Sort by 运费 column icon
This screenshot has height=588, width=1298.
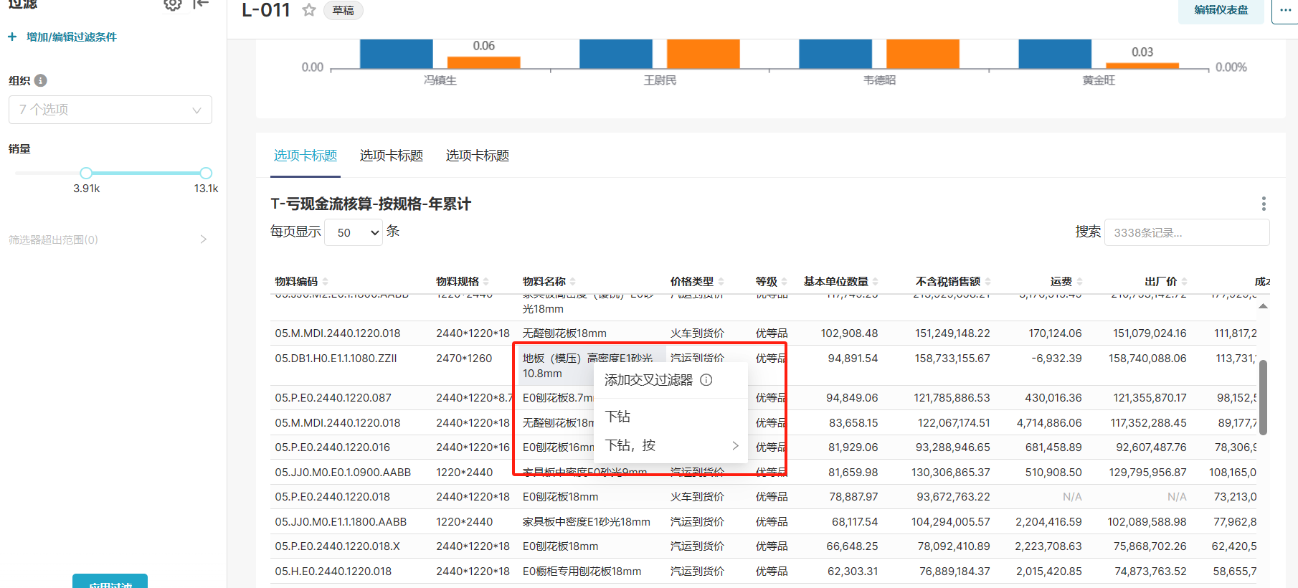pos(1080,282)
